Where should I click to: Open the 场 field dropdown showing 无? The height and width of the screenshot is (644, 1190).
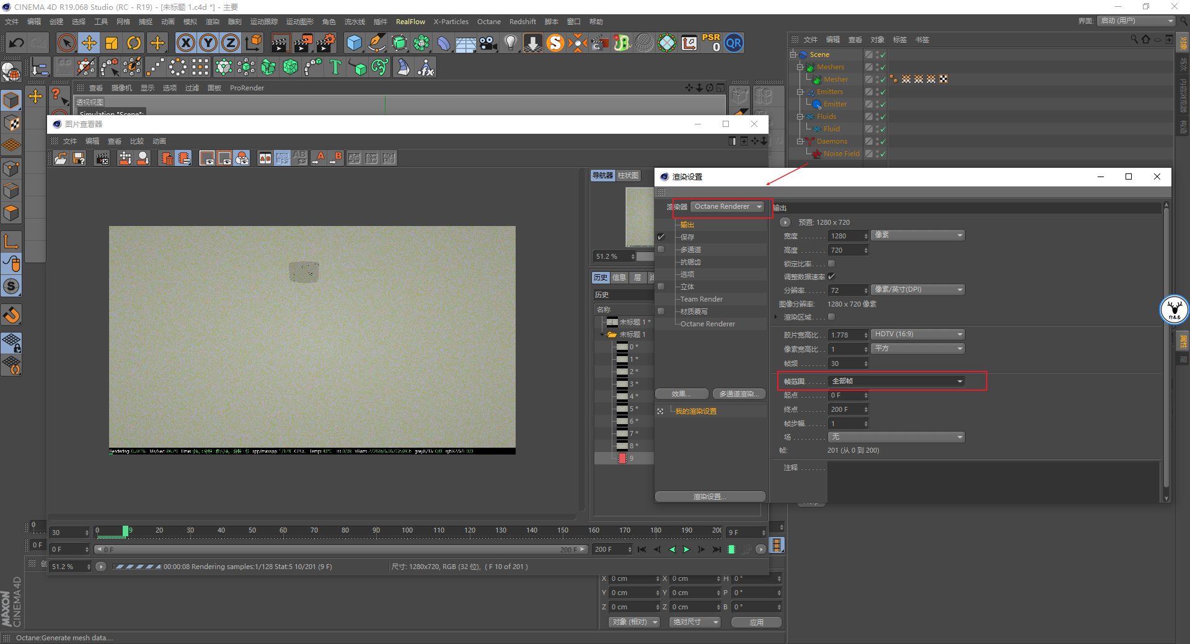[x=896, y=437]
